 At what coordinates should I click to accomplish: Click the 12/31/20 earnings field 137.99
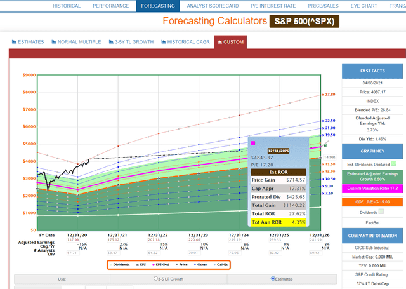pos(73,239)
